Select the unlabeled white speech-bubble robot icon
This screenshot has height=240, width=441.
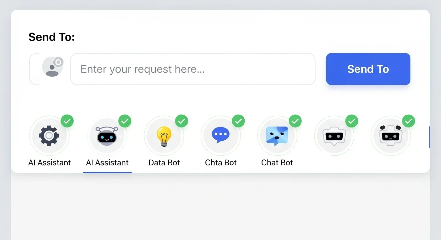tap(334, 136)
